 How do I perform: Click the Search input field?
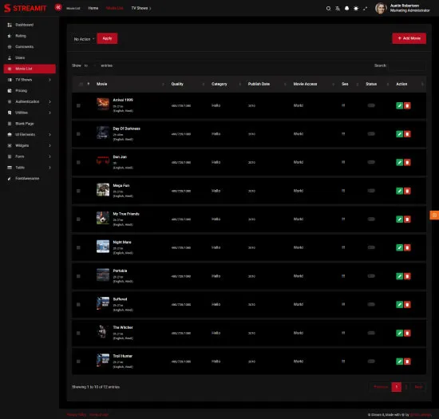pyautogui.click(x=407, y=65)
